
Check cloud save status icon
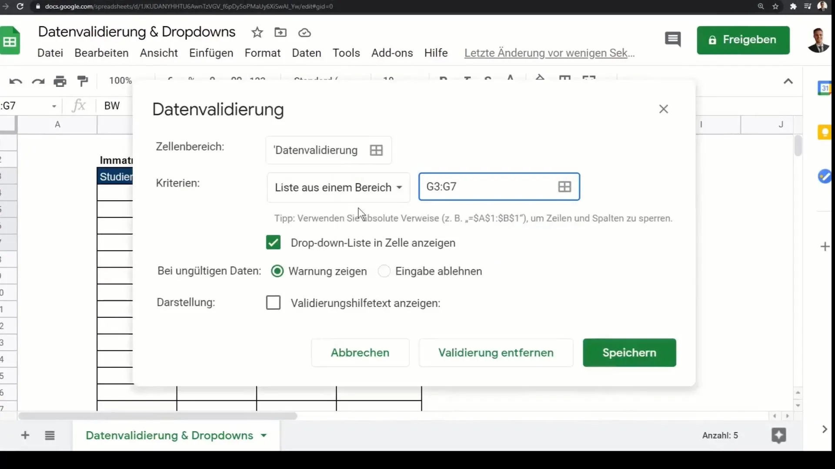pos(304,33)
